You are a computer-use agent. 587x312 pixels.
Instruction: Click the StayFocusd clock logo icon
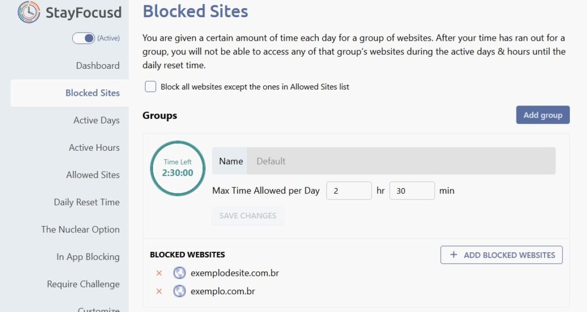point(29,12)
